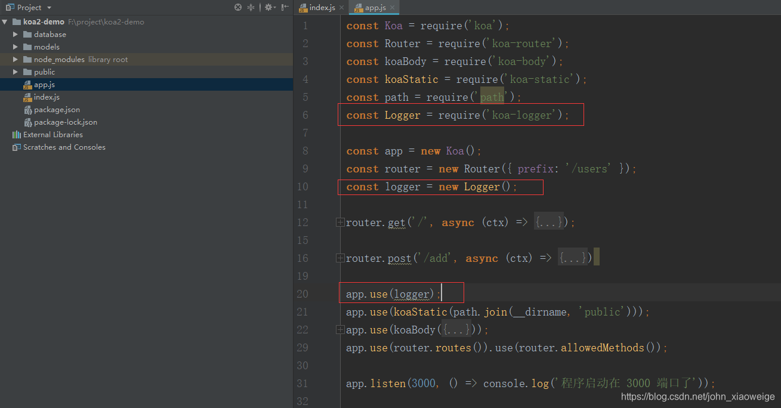Expand folded {...} block in router.get line

pyautogui.click(x=549, y=222)
